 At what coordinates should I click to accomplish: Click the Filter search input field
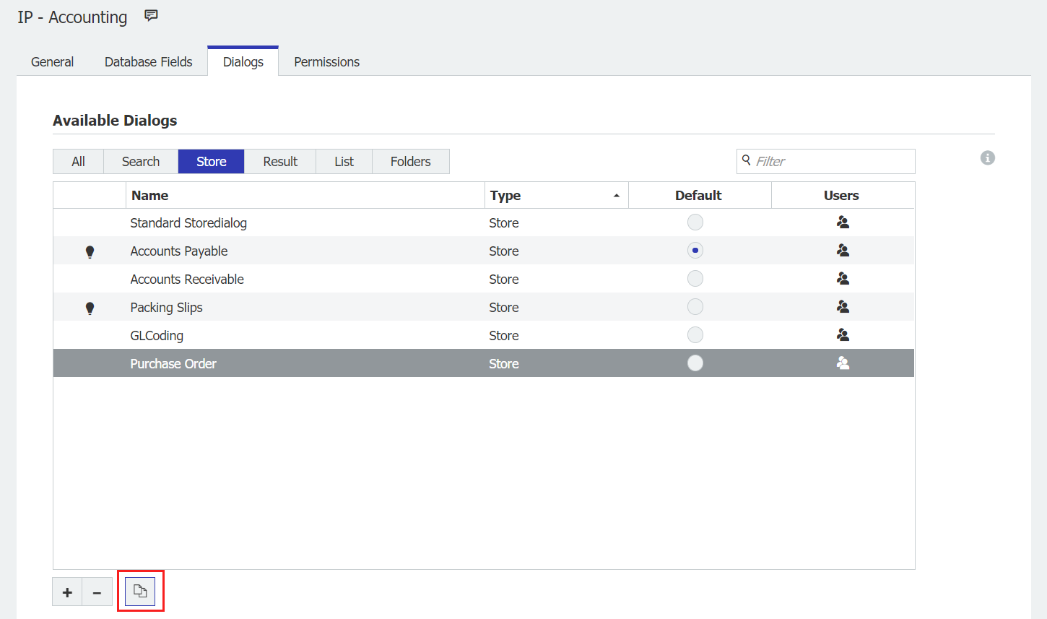tap(830, 162)
